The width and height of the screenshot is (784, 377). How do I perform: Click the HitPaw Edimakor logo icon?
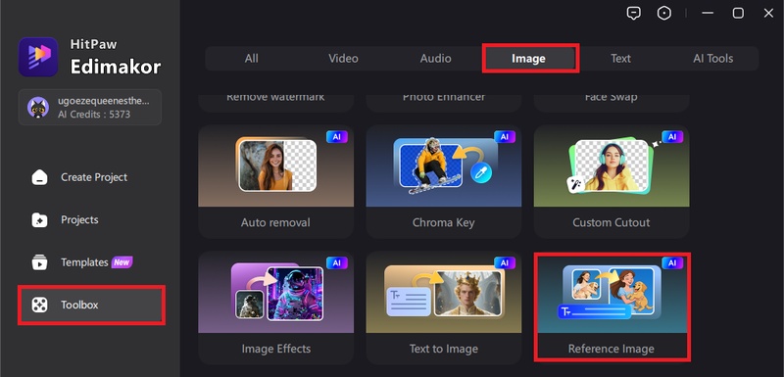pyautogui.click(x=38, y=57)
